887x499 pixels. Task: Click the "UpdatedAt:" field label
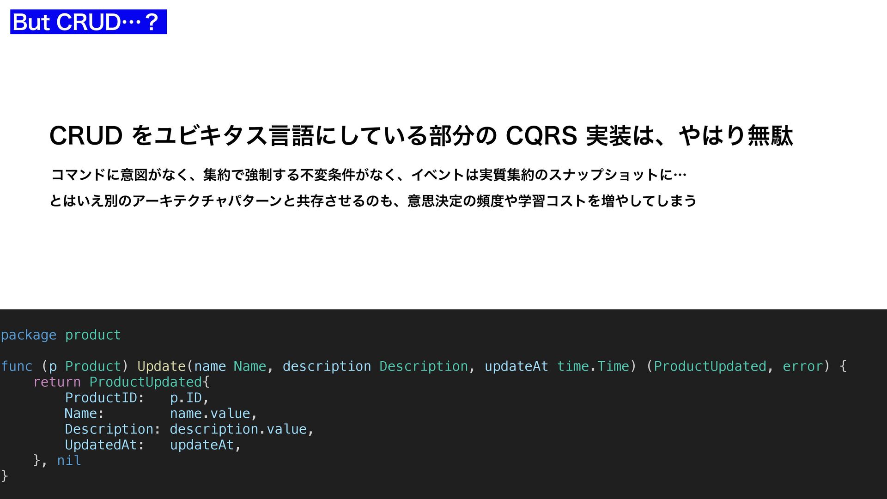pyautogui.click(x=104, y=445)
